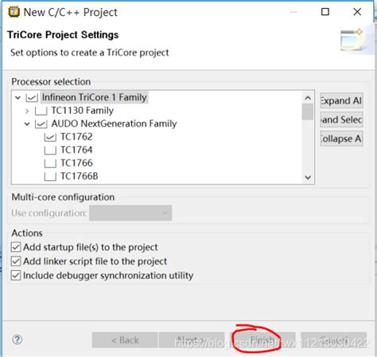This screenshot has height=357, width=377.
Task: Click the scrollbar down arrow in processor list
Action: pos(308,177)
